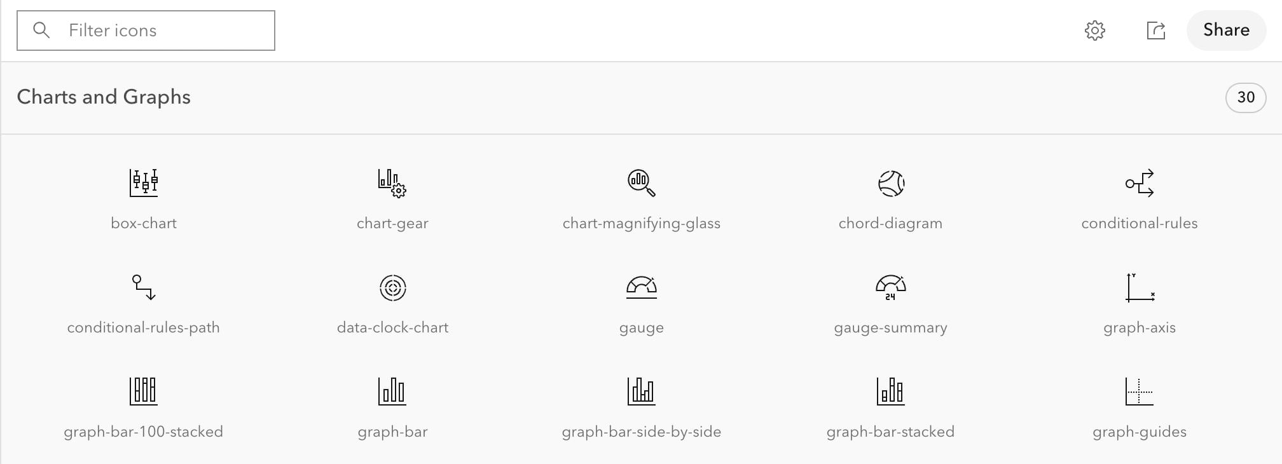Select the data-clock-chart icon
The image size is (1282, 464).
(392, 287)
